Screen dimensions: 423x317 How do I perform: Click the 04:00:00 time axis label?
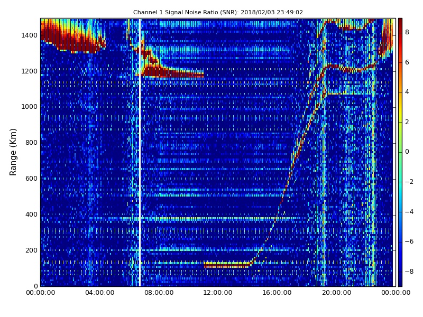[x=99, y=293]
